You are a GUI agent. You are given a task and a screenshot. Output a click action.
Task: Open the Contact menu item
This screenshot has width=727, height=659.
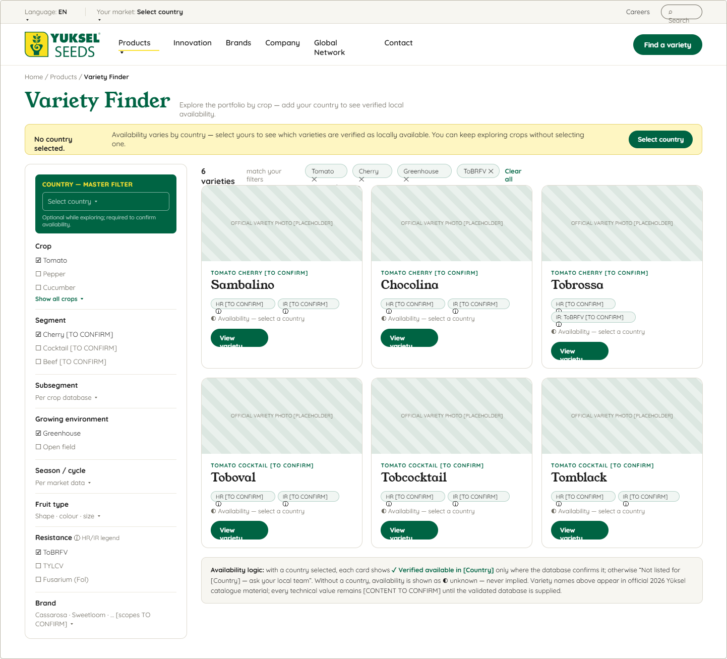(398, 43)
